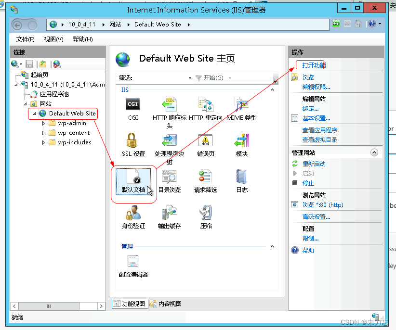Select 应用程序池 tree item
The height and width of the screenshot is (330, 396).
point(54,94)
